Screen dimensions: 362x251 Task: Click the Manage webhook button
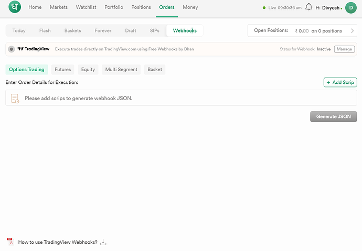coord(344,49)
